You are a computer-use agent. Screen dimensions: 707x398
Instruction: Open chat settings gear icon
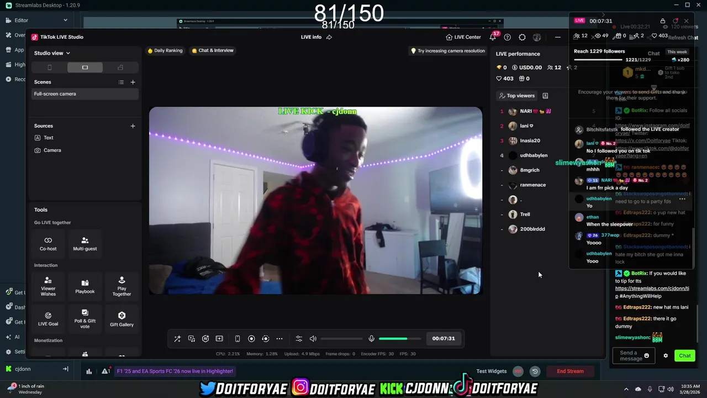click(666, 356)
